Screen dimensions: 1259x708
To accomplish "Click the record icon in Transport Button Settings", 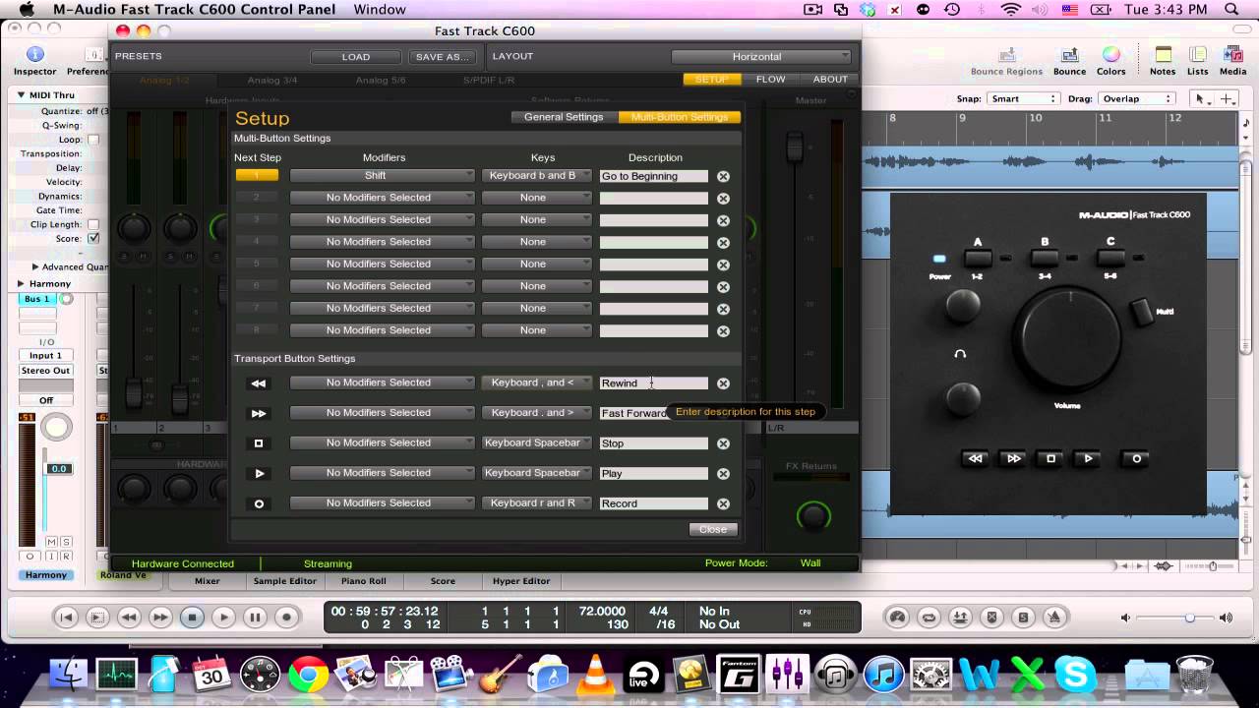I will pyautogui.click(x=259, y=503).
